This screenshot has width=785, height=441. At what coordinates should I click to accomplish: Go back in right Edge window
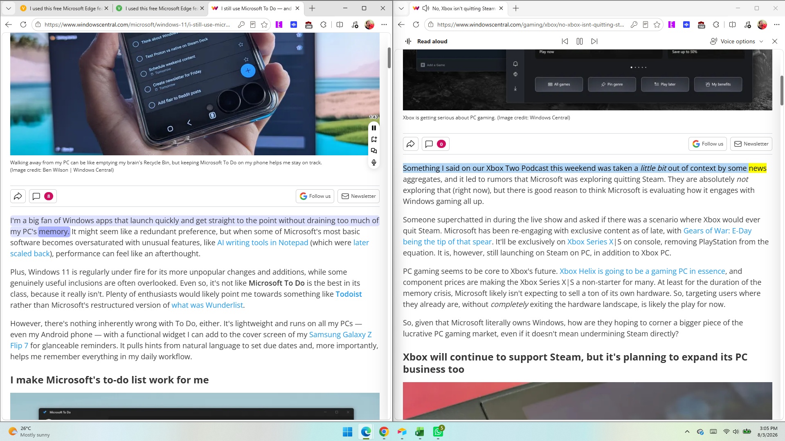point(401,25)
